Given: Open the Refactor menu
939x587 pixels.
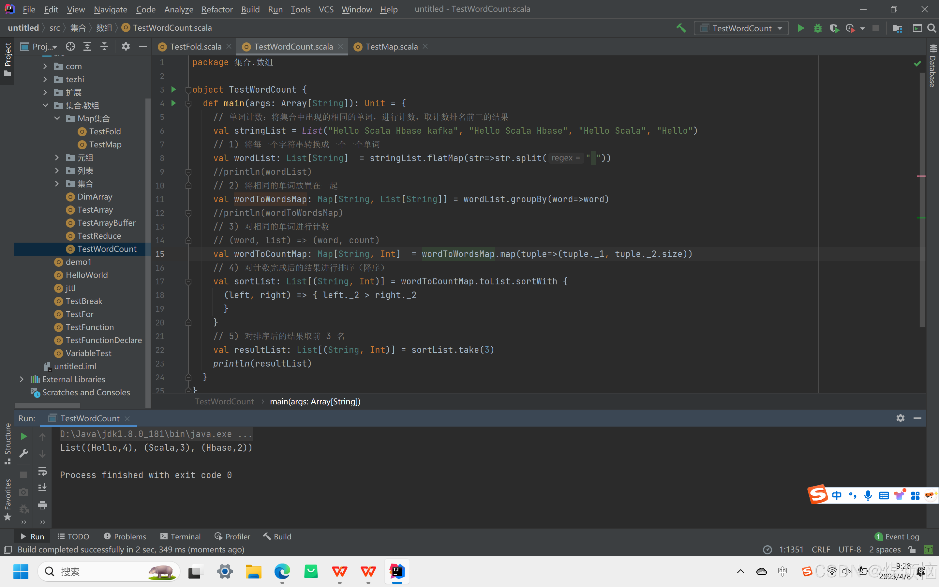Looking at the screenshot, I should 216,9.
